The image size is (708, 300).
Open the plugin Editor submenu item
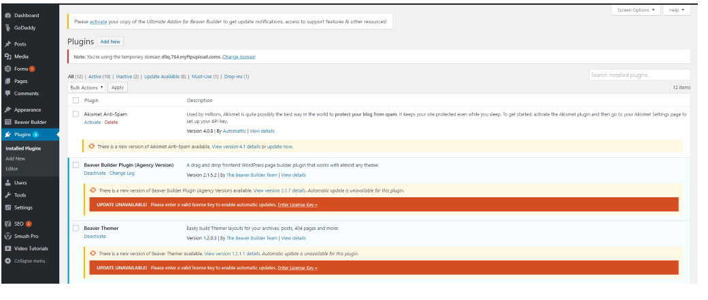[x=12, y=169]
